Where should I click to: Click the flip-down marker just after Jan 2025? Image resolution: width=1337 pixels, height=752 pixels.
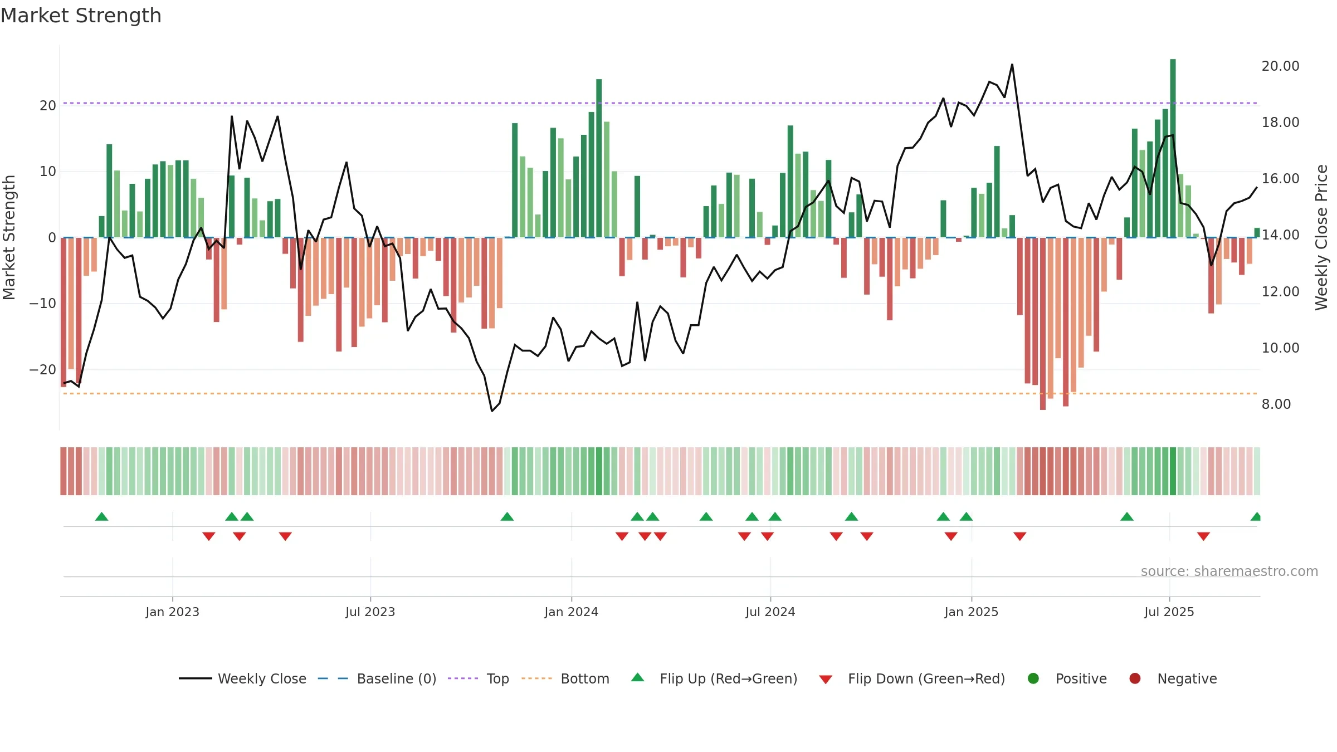[x=1020, y=536]
